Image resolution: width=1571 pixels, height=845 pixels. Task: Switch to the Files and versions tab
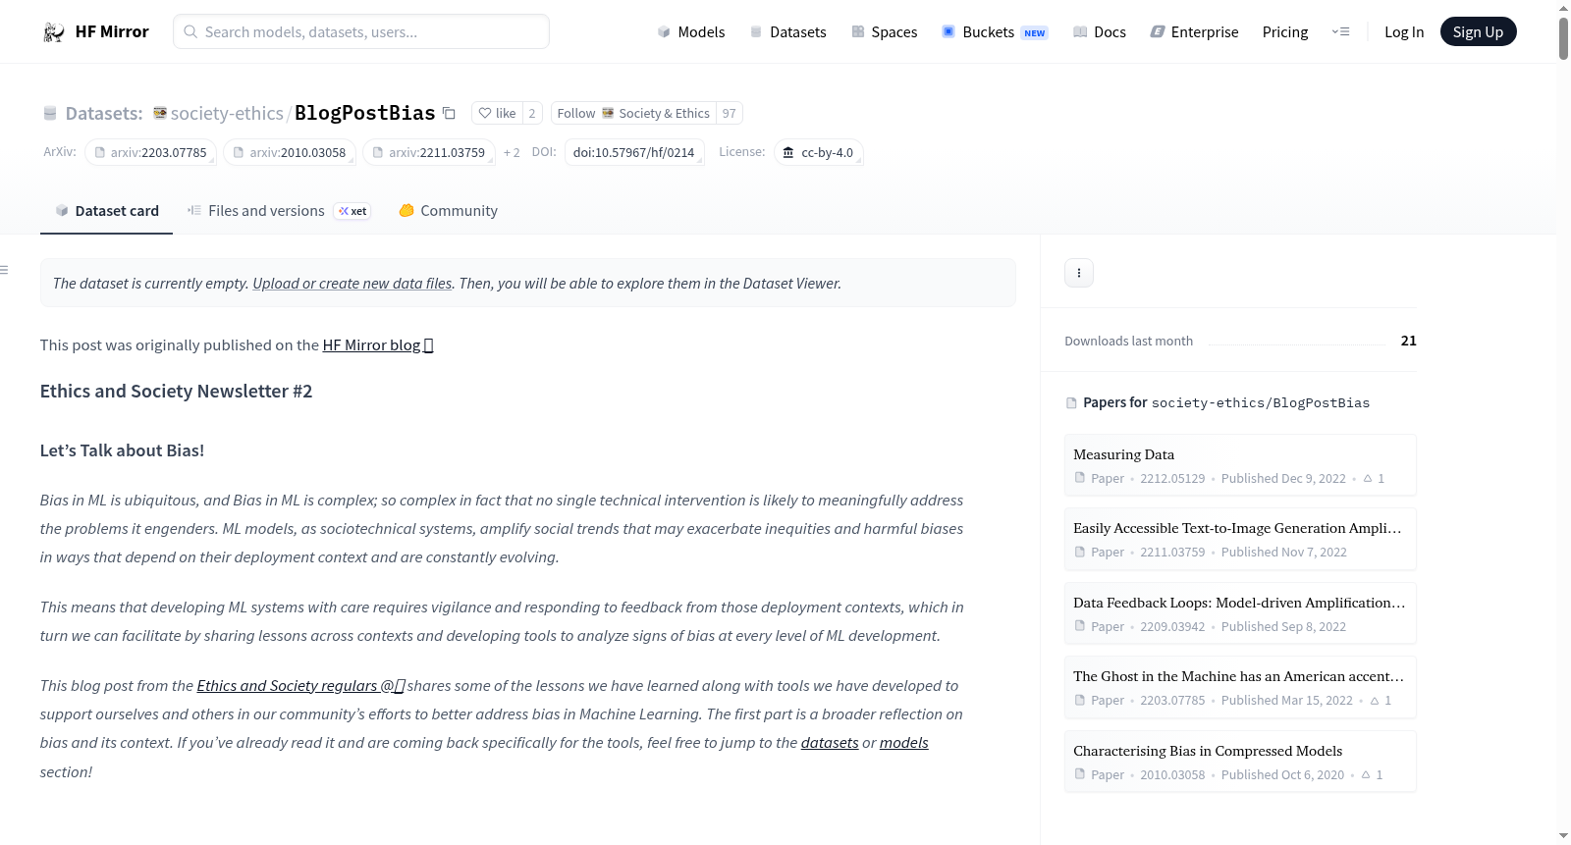tap(279, 211)
